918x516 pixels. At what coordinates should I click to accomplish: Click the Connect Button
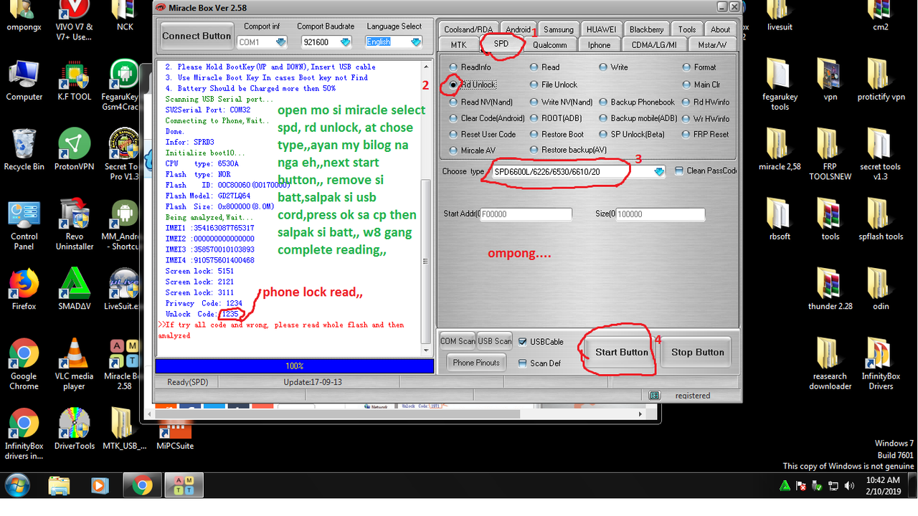point(197,36)
